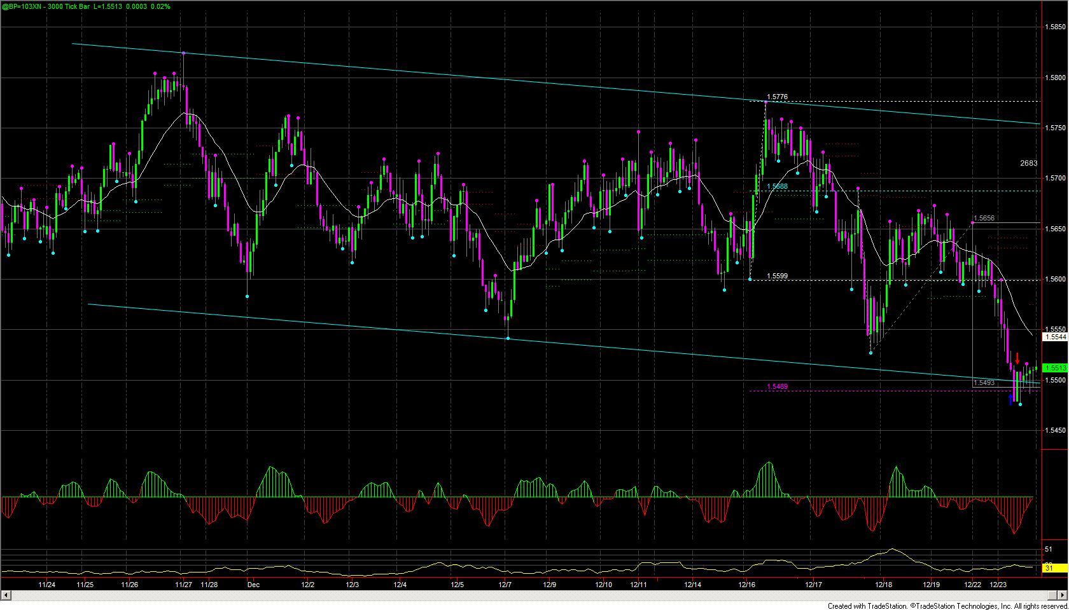The height and width of the screenshot is (610, 1069).
Task: Click the 12/7 date label
Action: coord(505,584)
